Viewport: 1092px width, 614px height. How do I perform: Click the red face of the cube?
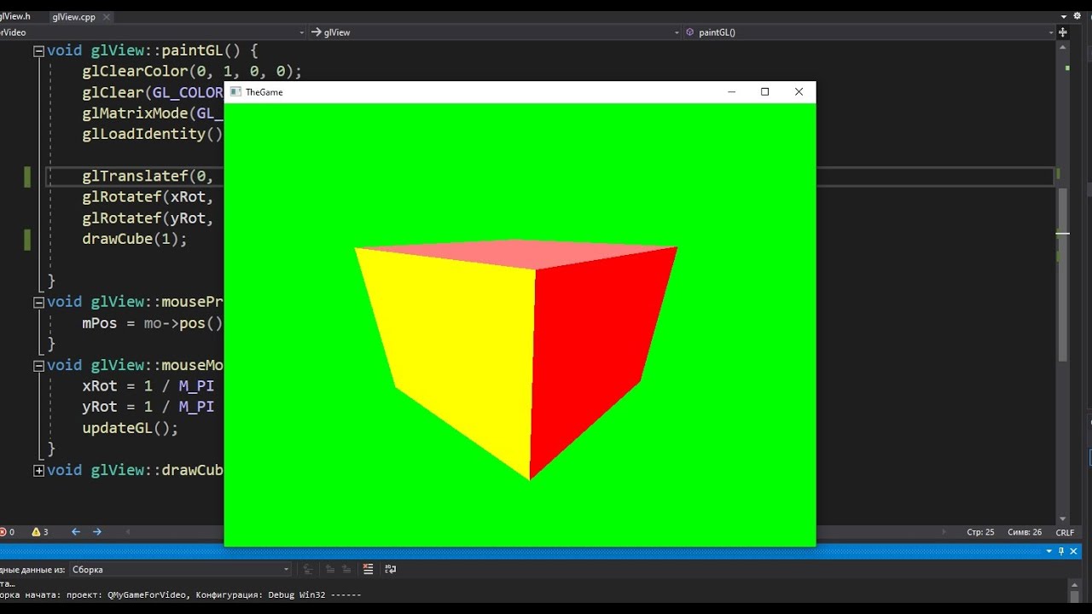point(593,350)
